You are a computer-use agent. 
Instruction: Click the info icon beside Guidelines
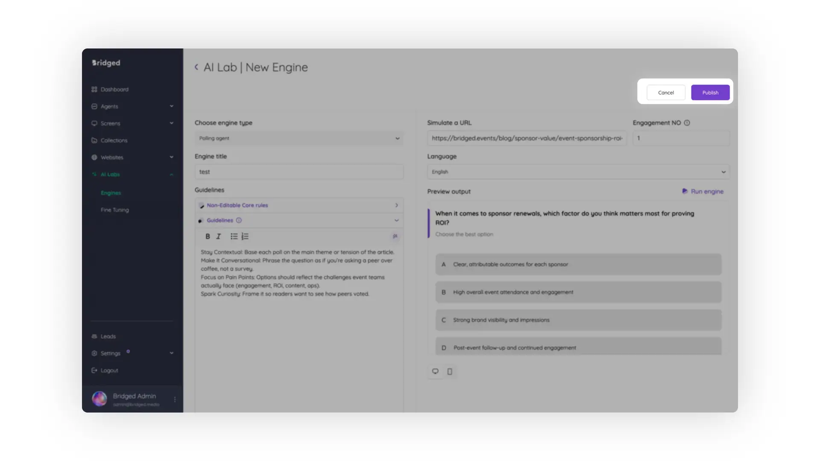[239, 220]
